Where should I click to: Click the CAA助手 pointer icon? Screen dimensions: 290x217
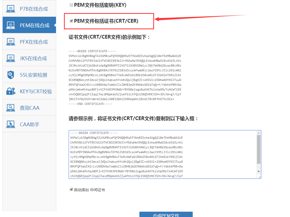pyautogui.click(x=11, y=124)
